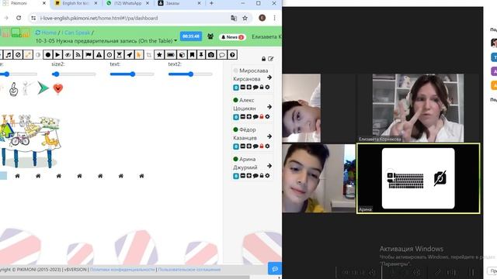Select the orange pointer cursor tool
Image resolution: width=497 pixels, height=279 pixels.
pos(139,55)
